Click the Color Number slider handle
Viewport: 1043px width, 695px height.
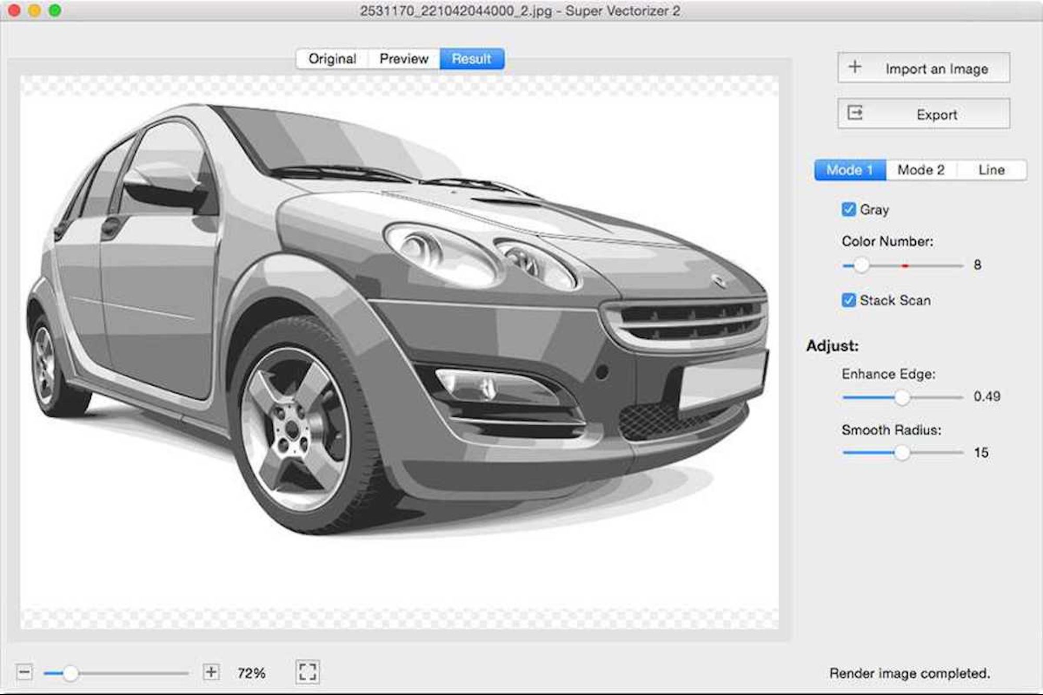point(861,265)
